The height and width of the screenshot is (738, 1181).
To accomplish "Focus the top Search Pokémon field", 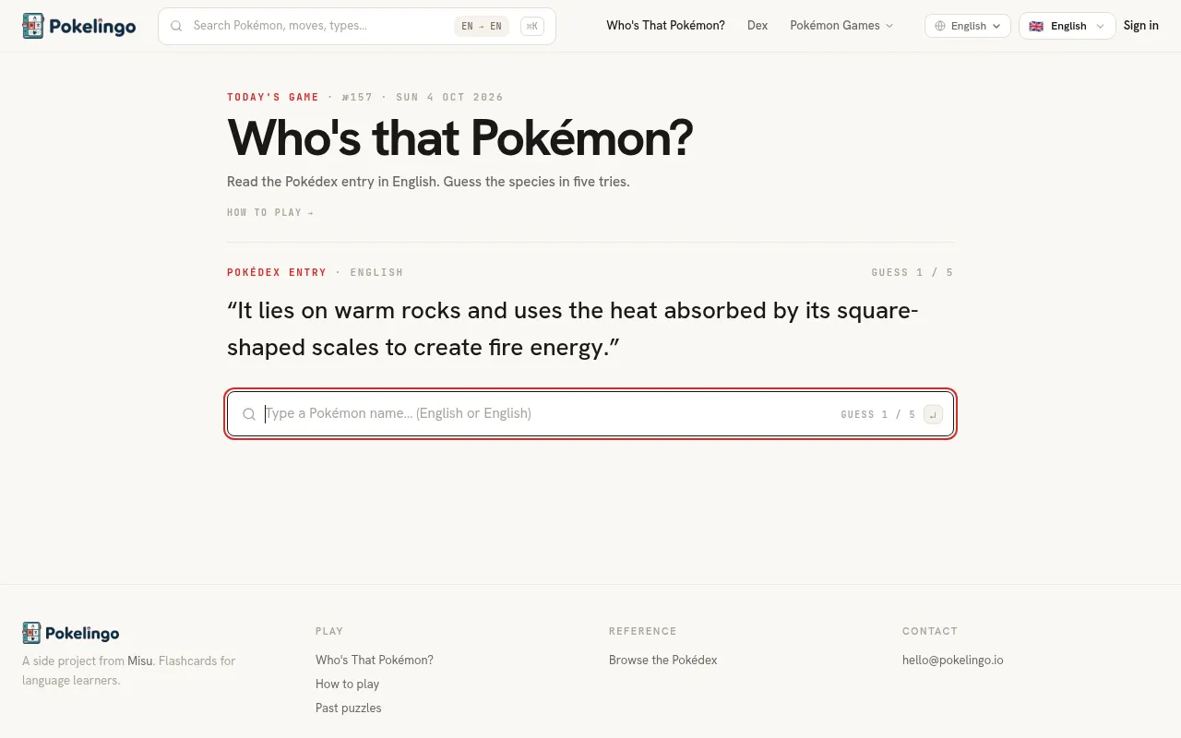I will [x=357, y=26].
